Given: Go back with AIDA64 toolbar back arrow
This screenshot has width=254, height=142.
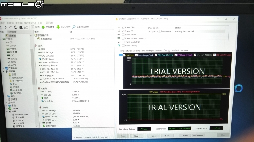Looking at the screenshot, I should click(1, 27).
